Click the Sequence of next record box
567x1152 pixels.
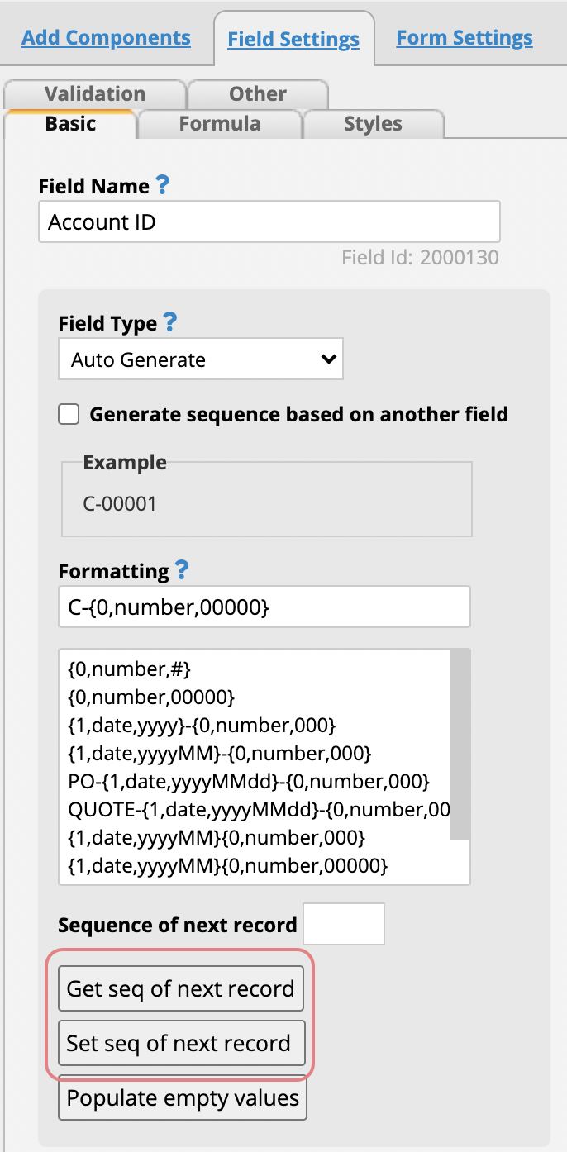click(x=344, y=924)
